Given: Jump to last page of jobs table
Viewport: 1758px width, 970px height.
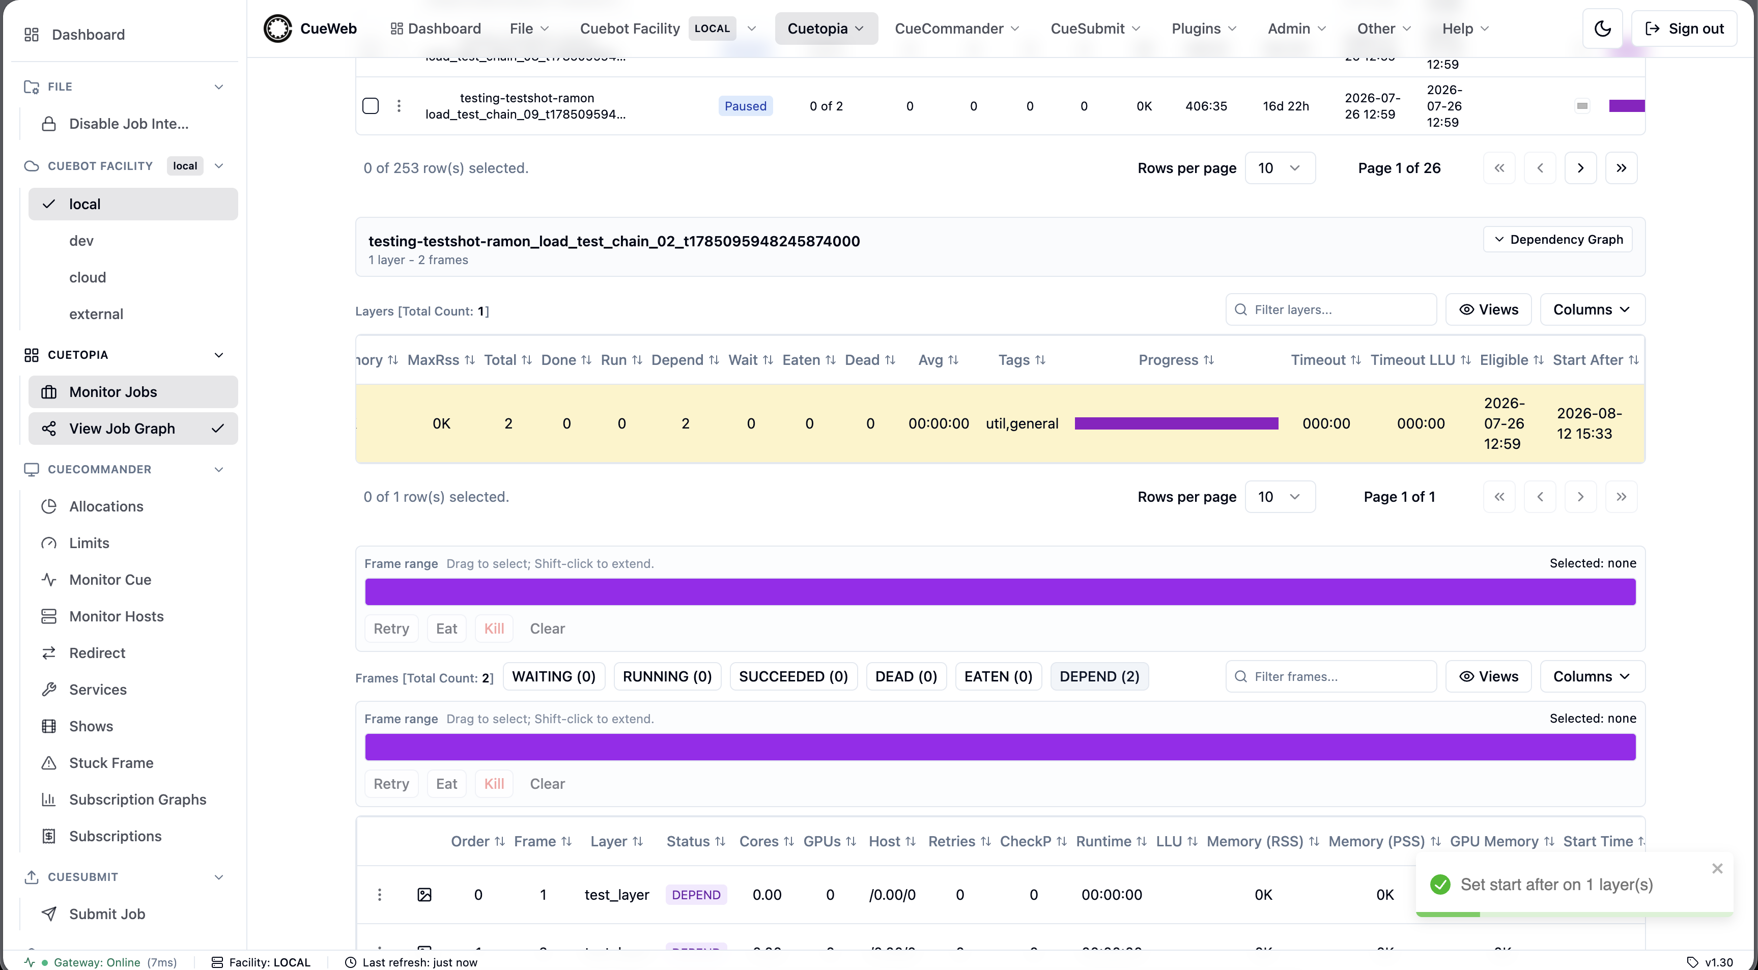Looking at the screenshot, I should (1622, 168).
